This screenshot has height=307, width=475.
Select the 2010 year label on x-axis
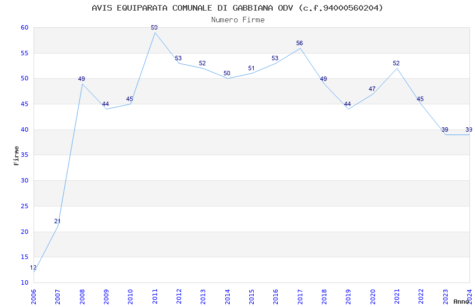pyautogui.click(x=131, y=297)
